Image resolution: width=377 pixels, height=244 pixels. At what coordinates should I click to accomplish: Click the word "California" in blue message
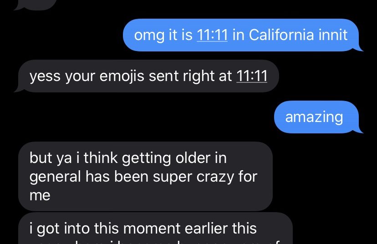click(x=281, y=35)
